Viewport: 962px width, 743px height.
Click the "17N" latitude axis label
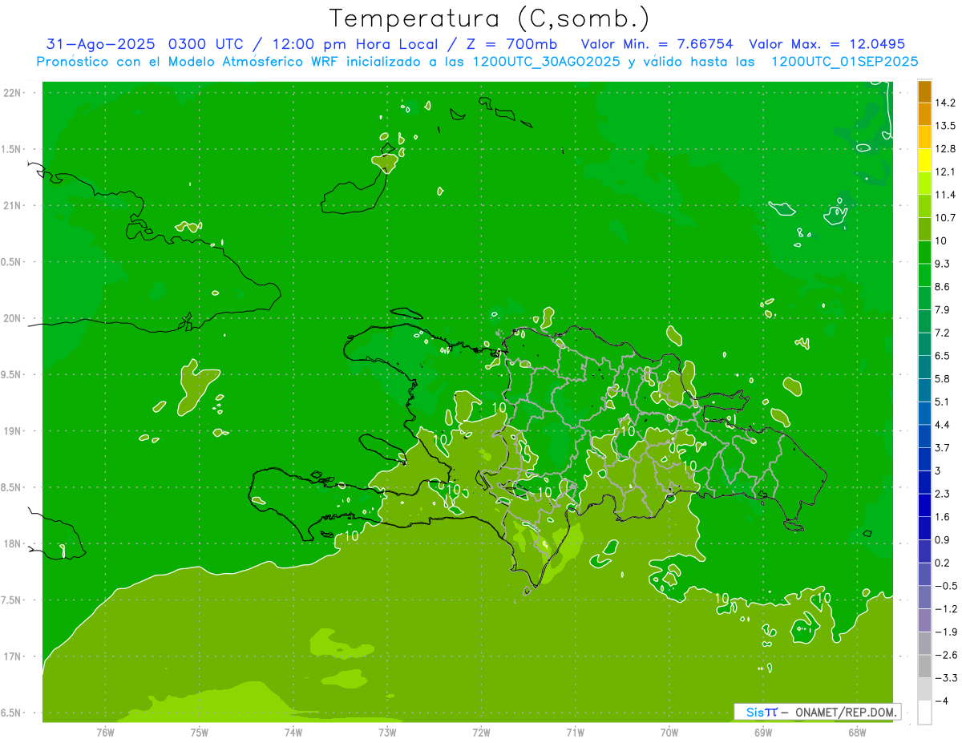[x=13, y=656]
